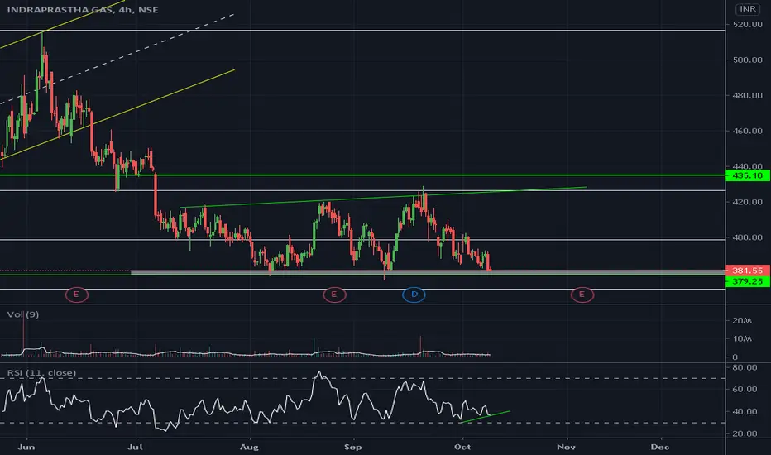Click the 60.00 RSI scale label
Image resolution: width=771 pixels, height=455 pixels.
click(745, 389)
